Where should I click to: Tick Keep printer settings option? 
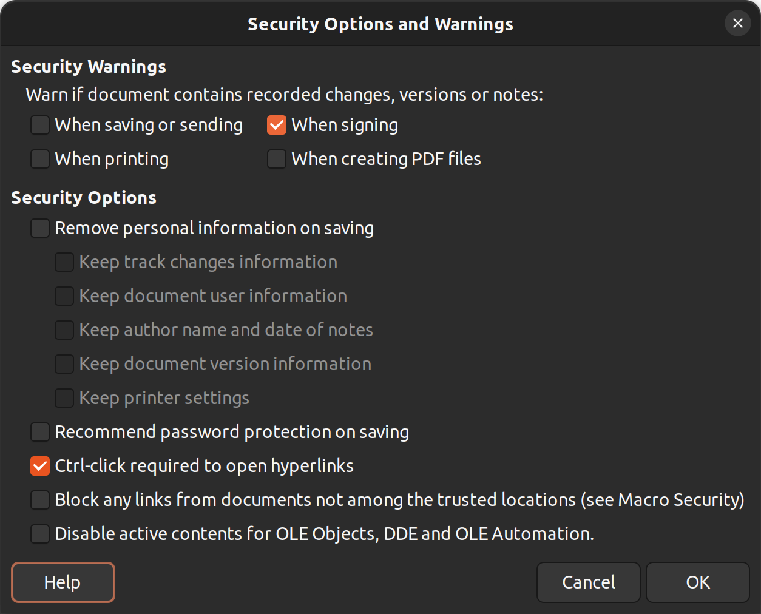tap(64, 398)
